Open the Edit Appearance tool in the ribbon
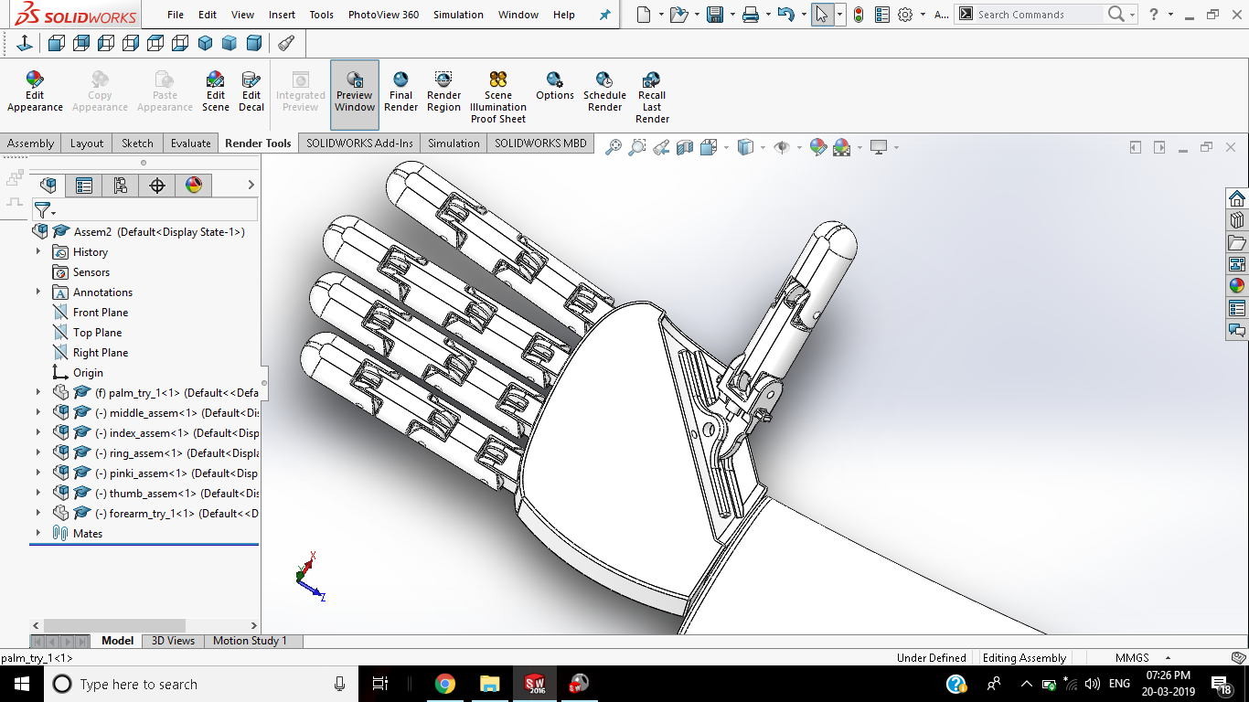 tap(35, 92)
